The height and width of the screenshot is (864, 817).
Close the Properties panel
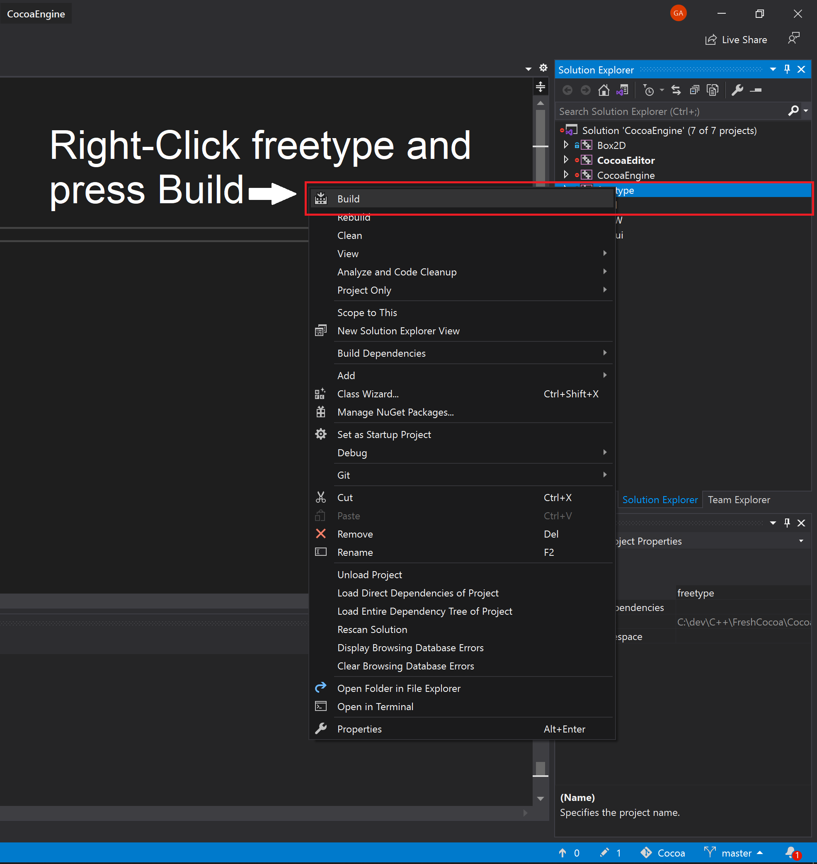(x=801, y=523)
